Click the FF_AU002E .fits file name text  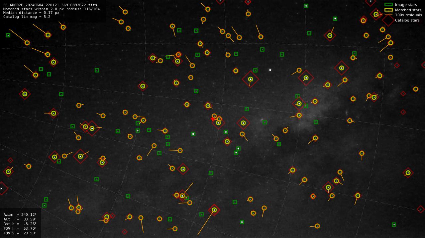(x=50, y=5)
